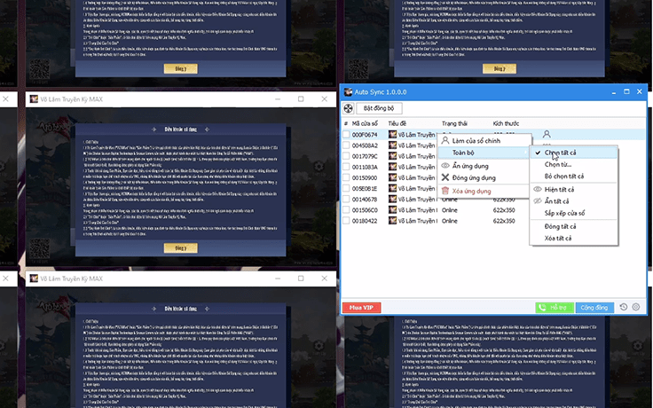Viewport: 653px width, 408px height.
Task: Click the sync target crosshair icon
Action: point(348,108)
